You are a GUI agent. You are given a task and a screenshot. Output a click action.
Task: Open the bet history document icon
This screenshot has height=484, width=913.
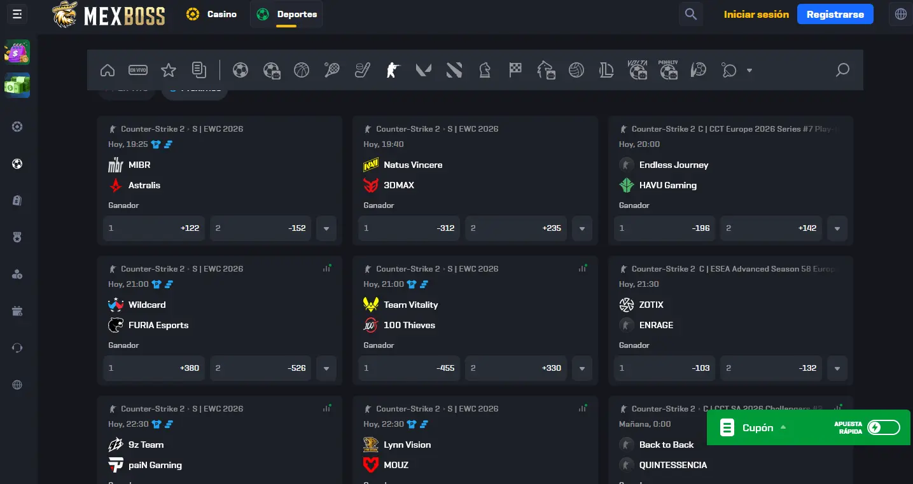(x=199, y=70)
